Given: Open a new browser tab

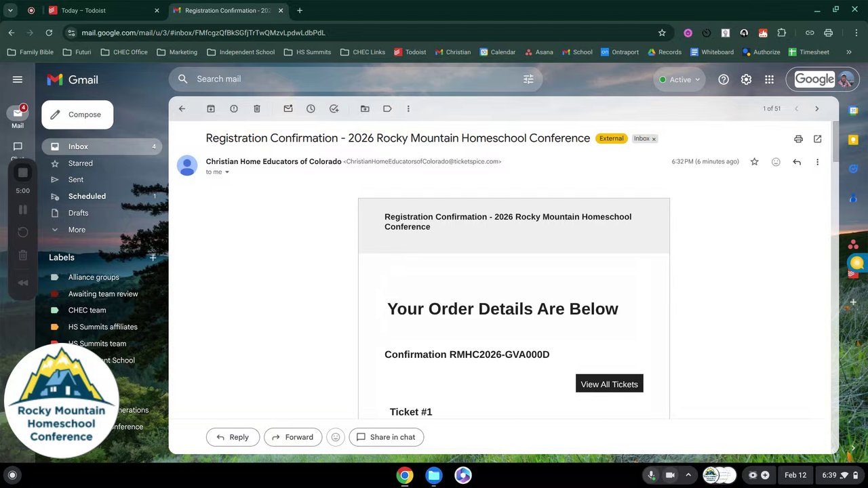Looking at the screenshot, I should (300, 11).
